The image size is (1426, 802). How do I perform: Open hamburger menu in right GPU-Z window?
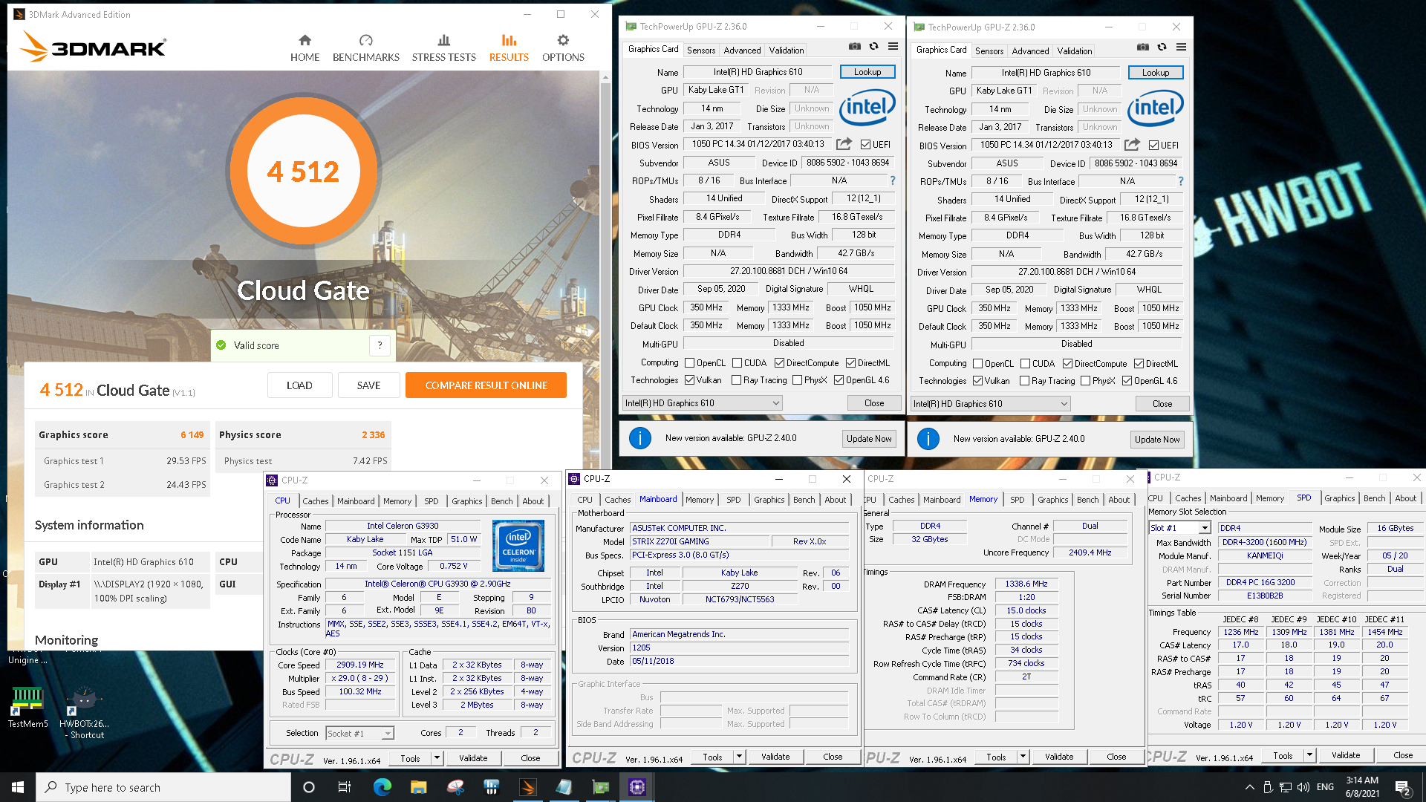click(x=1181, y=47)
